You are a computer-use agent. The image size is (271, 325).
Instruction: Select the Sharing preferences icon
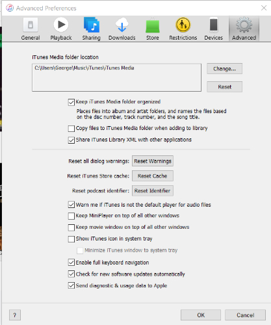[92, 25]
